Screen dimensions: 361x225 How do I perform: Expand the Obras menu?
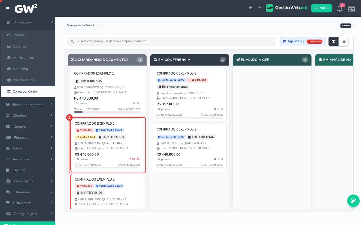(x=28, y=148)
